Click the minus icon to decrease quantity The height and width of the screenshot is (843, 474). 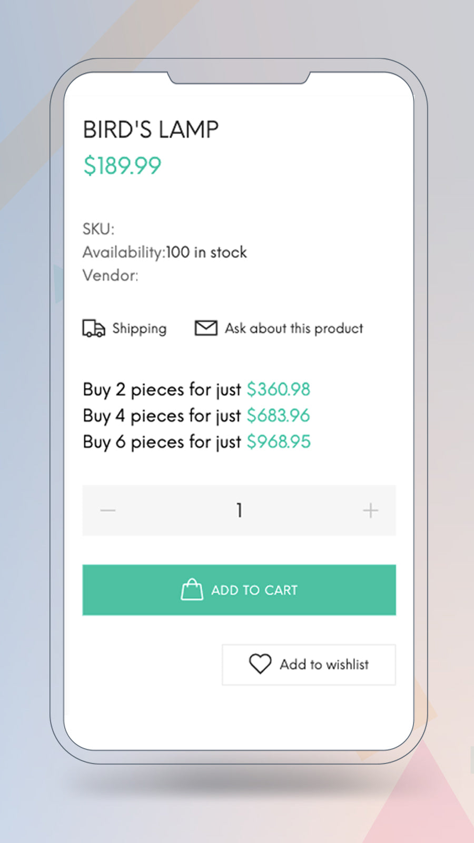107,510
